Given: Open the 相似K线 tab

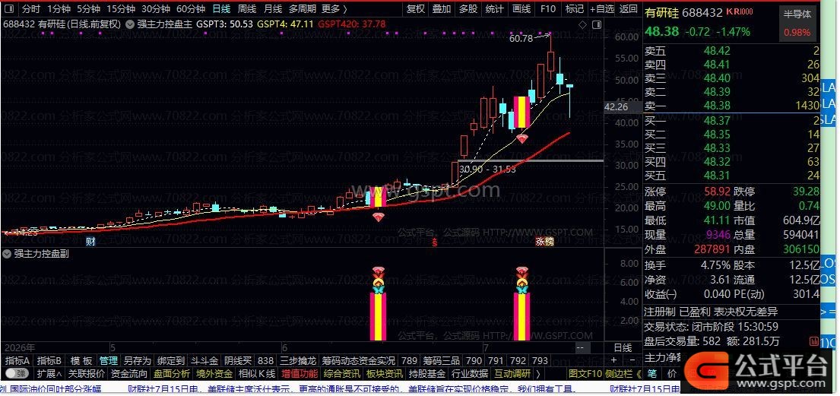Looking at the screenshot, I should pyautogui.click(x=257, y=373).
